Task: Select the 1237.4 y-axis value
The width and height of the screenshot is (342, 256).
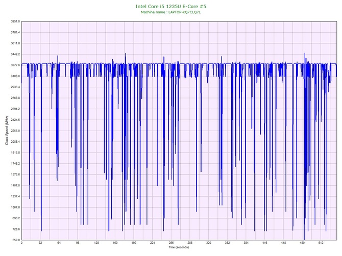Action: pos(15,196)
